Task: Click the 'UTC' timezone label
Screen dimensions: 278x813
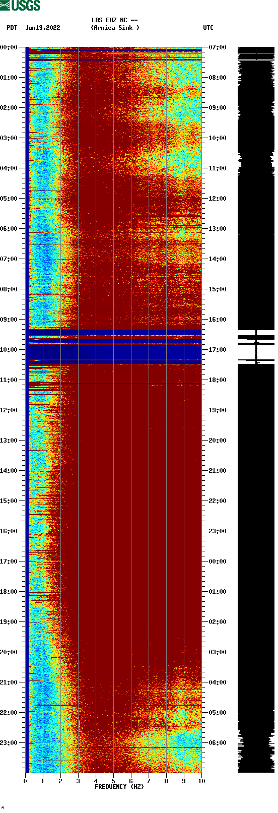Action: pos(208,28)
